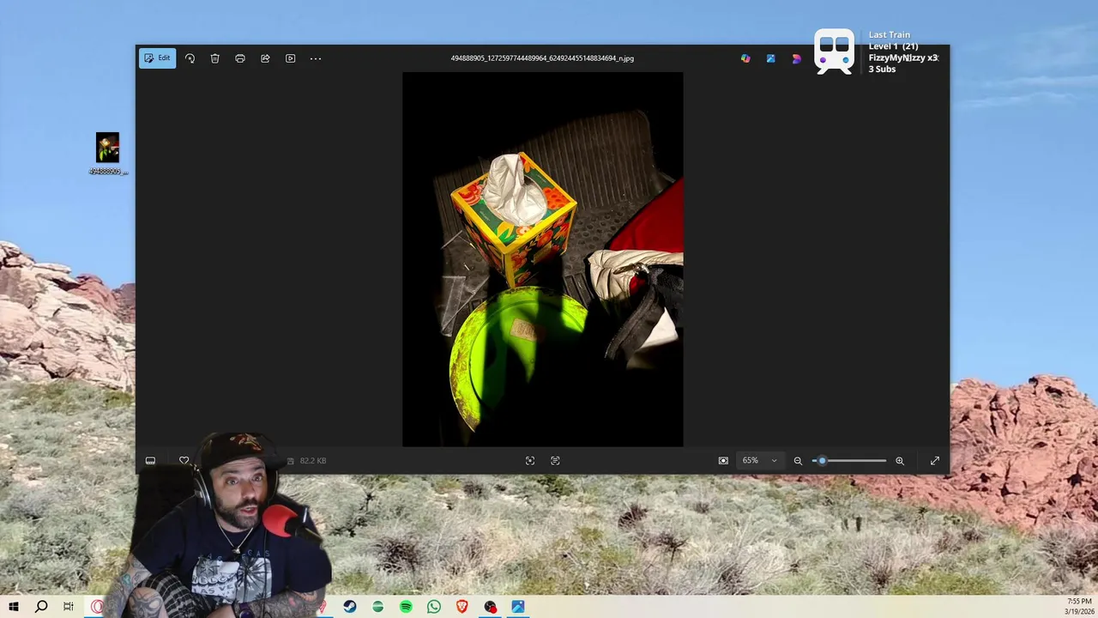The height and width of the screenshot is (618, 1098).
Task: Start slideshow from Photos toolbar
Action: [290, 58]
